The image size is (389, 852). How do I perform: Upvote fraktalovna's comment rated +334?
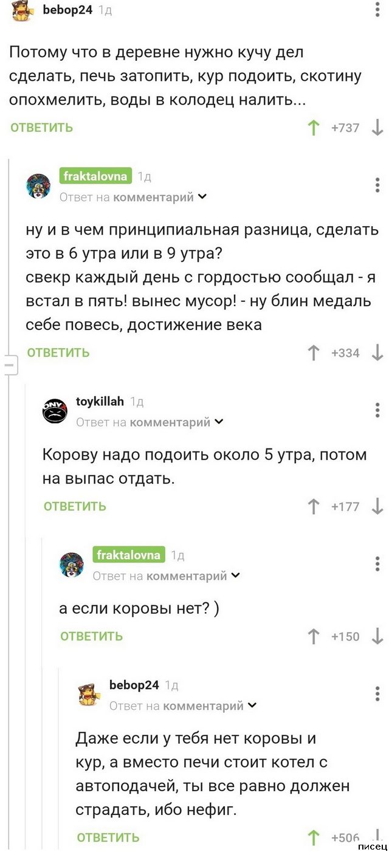(314, 352)
